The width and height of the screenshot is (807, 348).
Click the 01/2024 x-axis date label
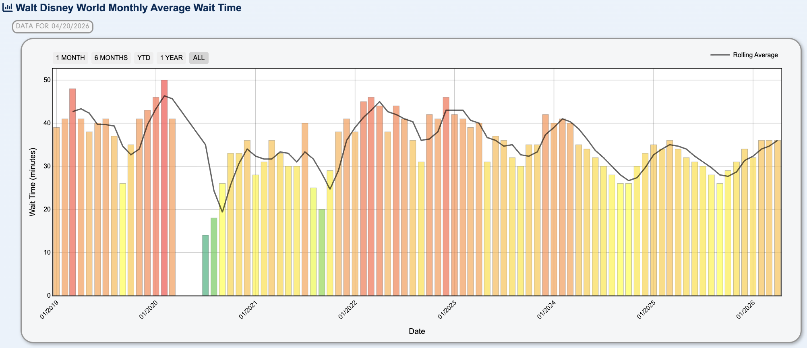click(x=546, y=309)
